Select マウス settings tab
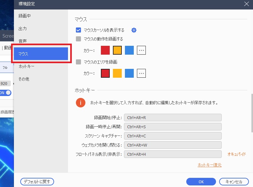This screenshot has width=253, height=187. tap(41, 54)
